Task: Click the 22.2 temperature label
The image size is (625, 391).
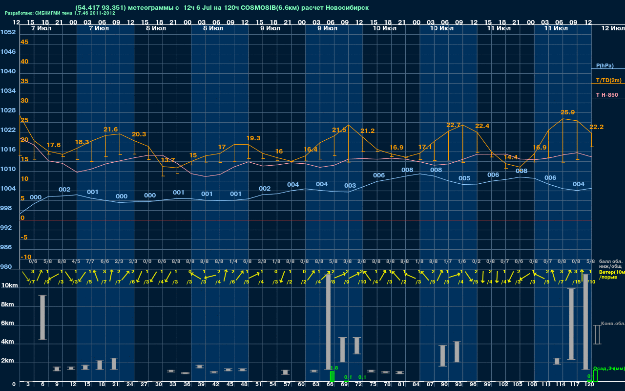Action: pos(597,127)
